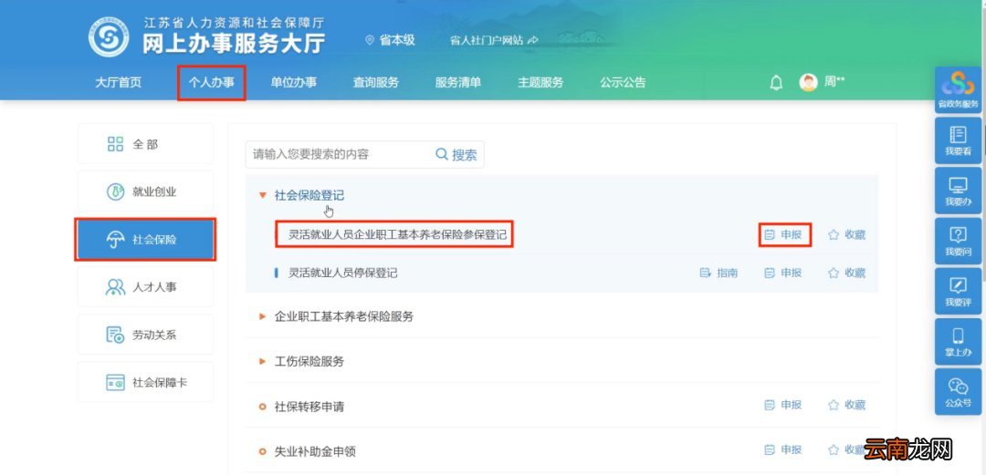Open 我要看 sidebar shortcut
Image resolution: width=986 pixels, height=475 pixels.
coord(958,140)
